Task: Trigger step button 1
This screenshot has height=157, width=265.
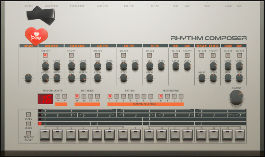Action: [45, 135]
